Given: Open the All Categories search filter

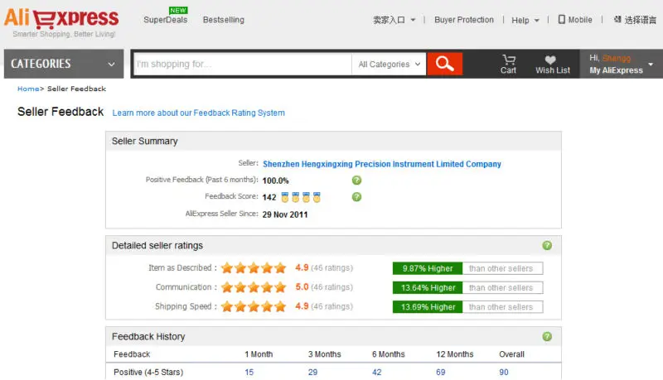Looking at the screenshot, I should coord(389,65).
